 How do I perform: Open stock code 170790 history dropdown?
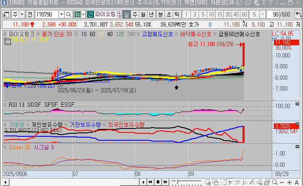(x=61, y=14)
